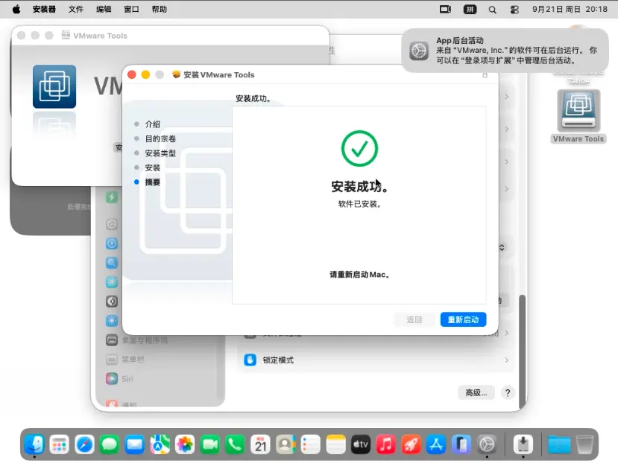Open the Apple menu
Viewport: 618px width, 463px height.
(x=16, y=9)
